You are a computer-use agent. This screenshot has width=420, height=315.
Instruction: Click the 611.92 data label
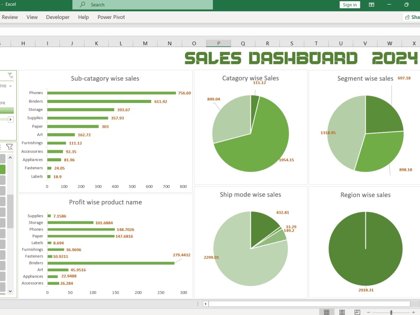[160, 102]
